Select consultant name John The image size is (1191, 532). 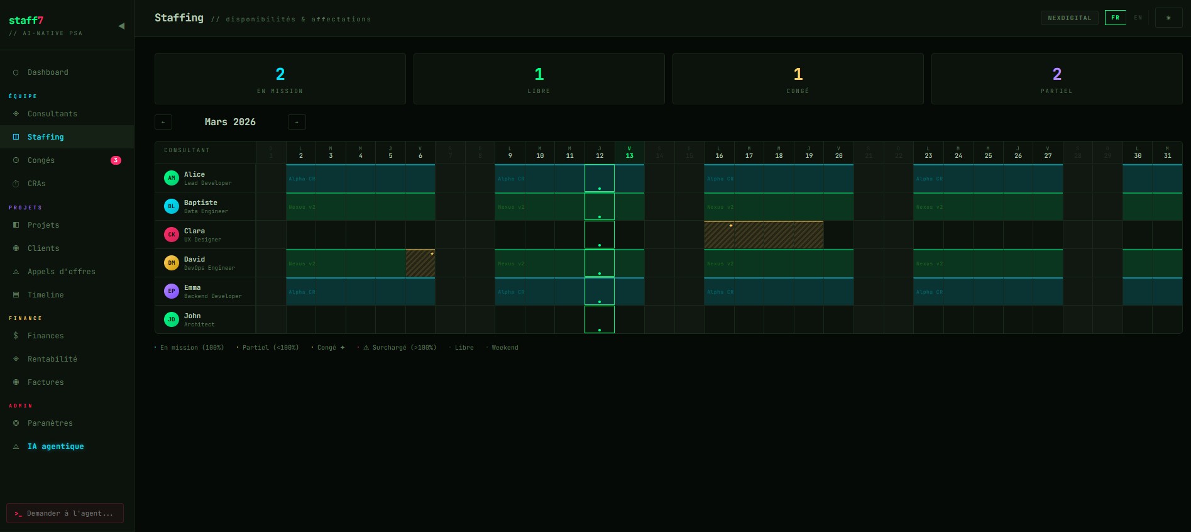point(192,316)
